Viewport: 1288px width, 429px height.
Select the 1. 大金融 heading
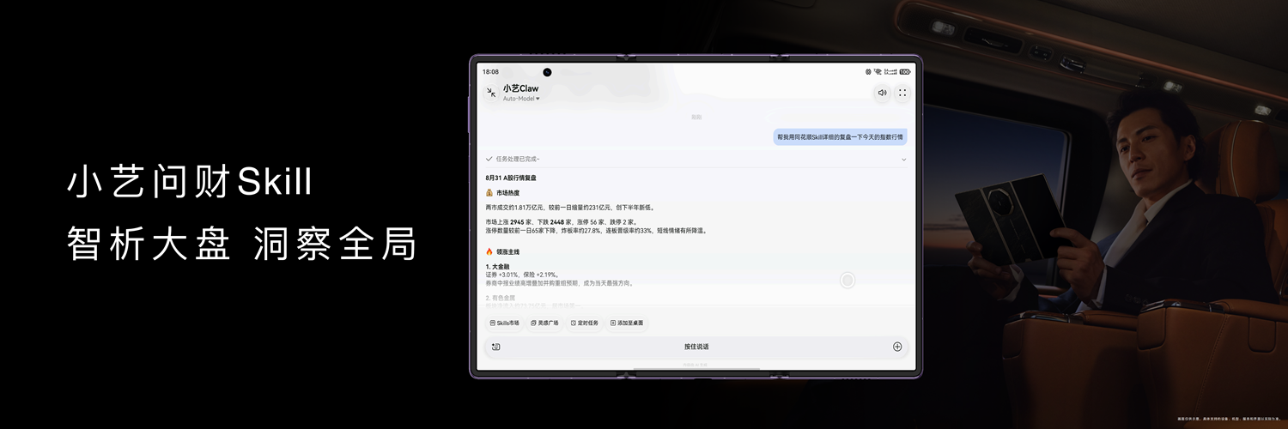coord(498,267)
